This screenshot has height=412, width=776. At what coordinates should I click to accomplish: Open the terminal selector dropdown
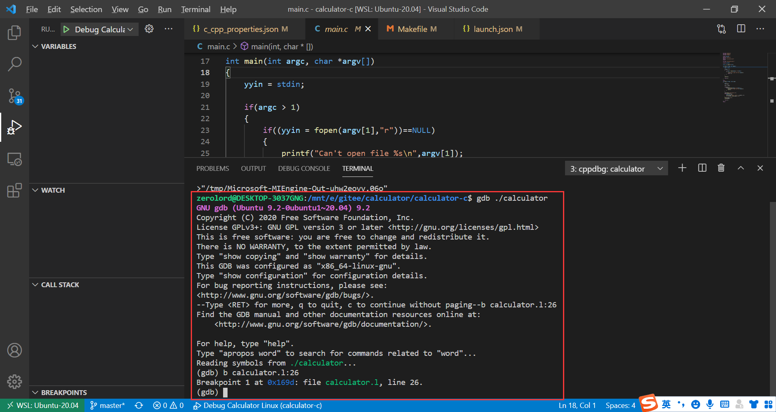coord(616,168)
